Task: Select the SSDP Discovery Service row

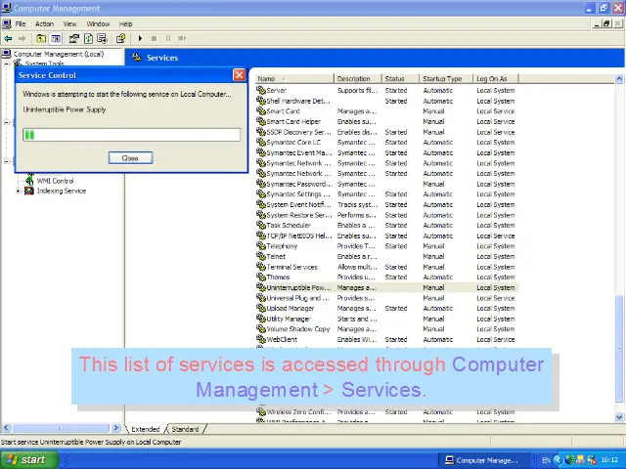Action: point(386,132)
